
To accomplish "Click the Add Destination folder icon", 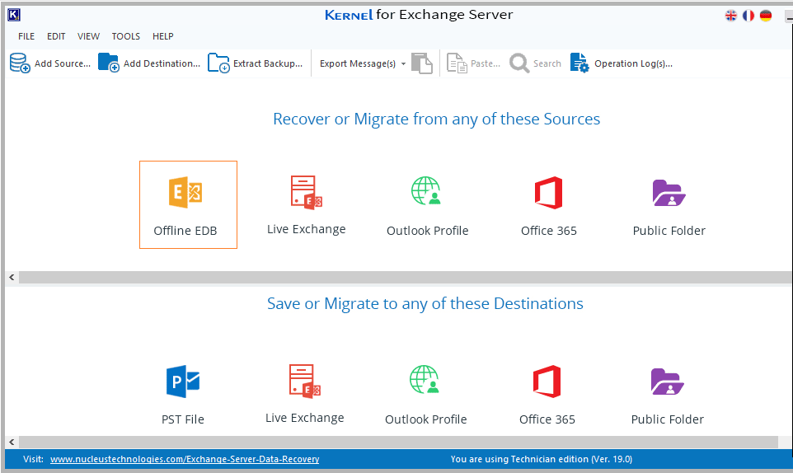I will coord(109,63).
